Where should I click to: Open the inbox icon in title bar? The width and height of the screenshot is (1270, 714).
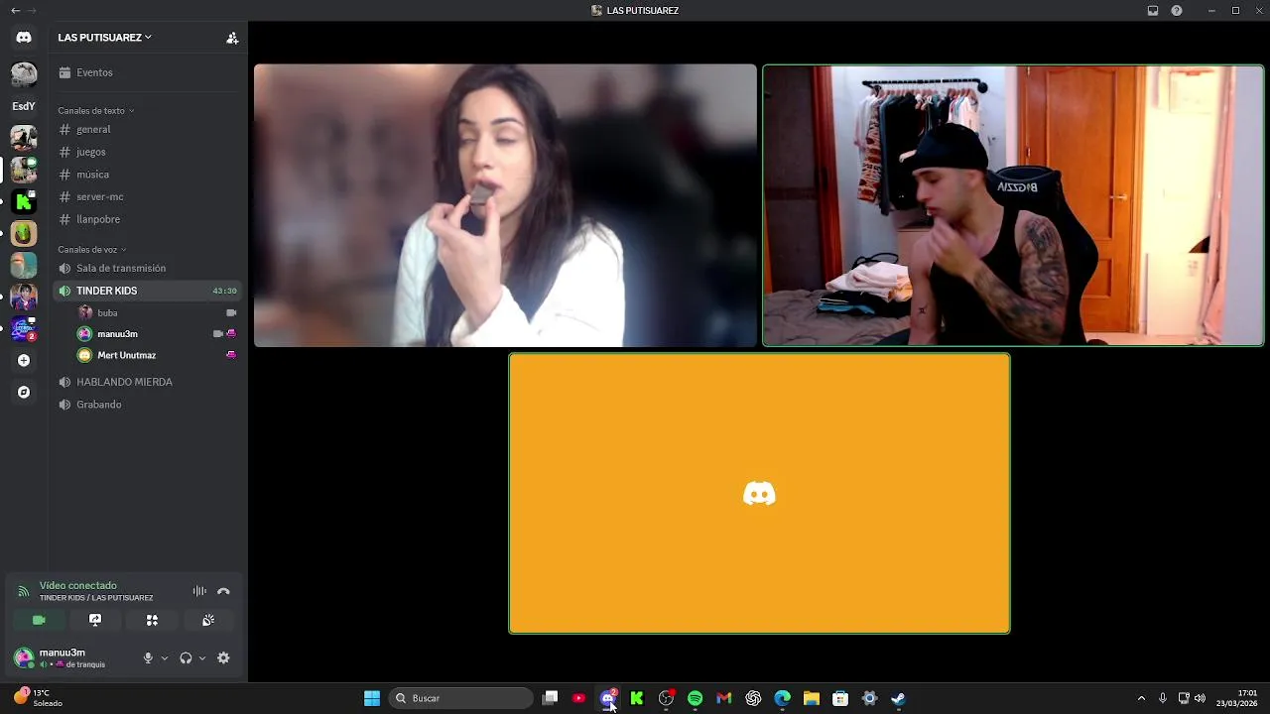coord(1153,10)
